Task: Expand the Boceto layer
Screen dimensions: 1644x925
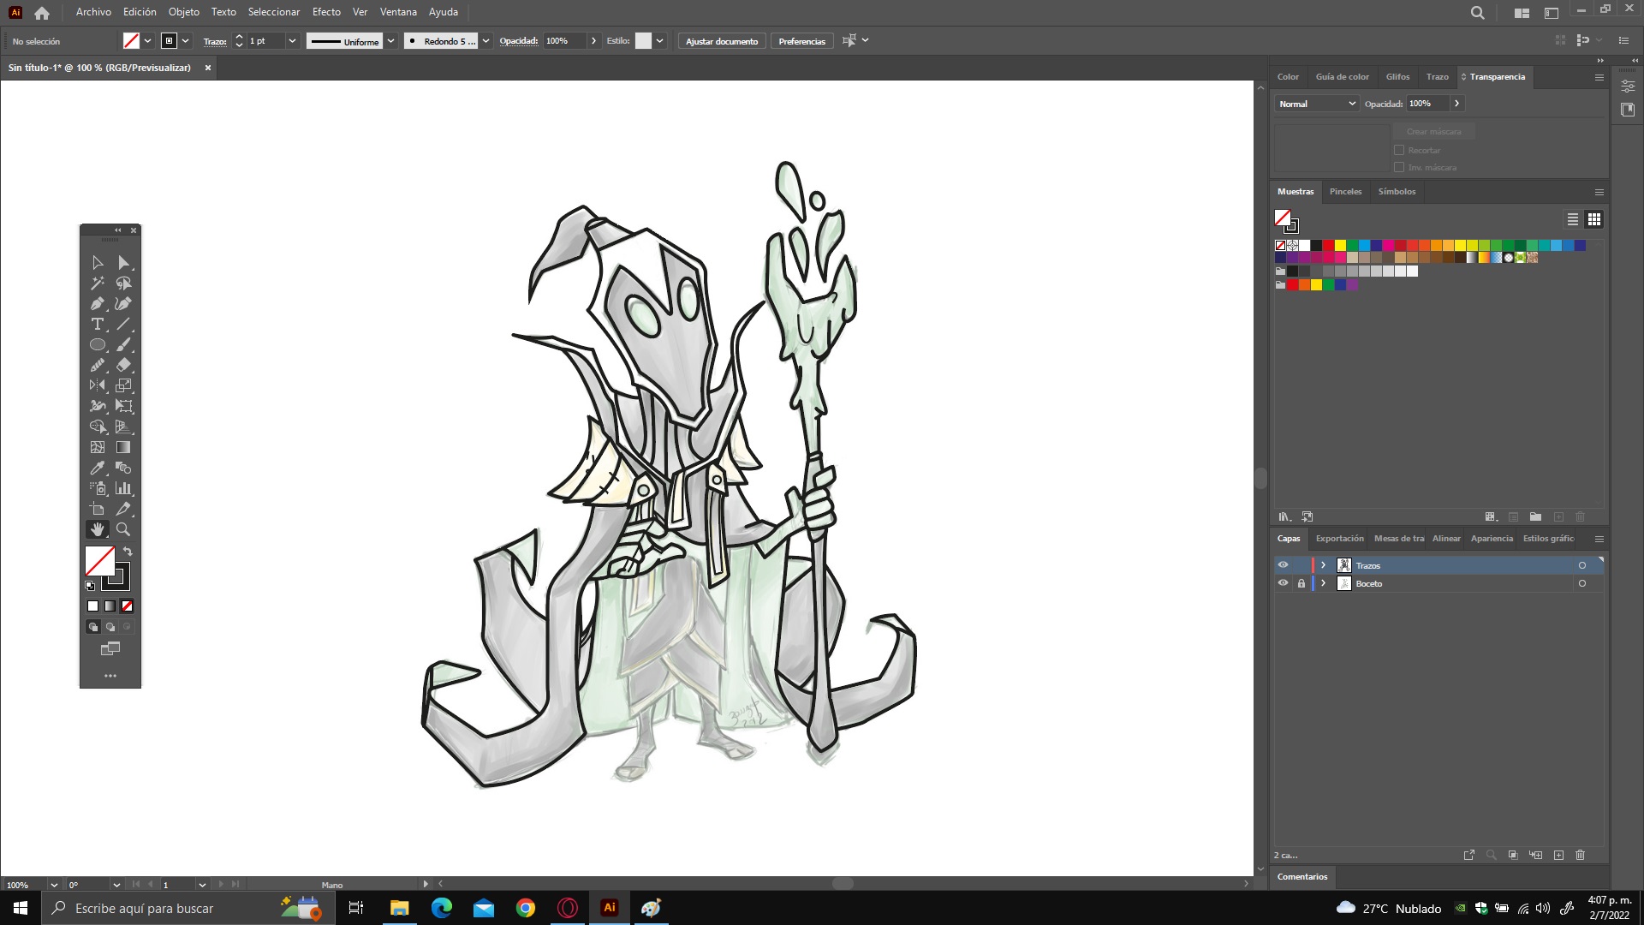Action: point(1324,583)
